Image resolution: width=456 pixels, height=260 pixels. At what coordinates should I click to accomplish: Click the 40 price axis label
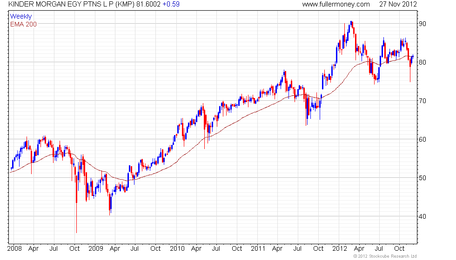(422, 216)
